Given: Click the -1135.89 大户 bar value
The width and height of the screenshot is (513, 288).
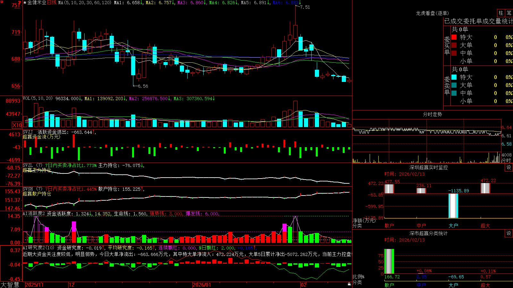Looking at the screenshot, I should (458, 191).
